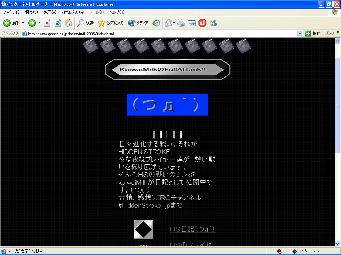The image size is (341, 255).
Task: Click the KoiwaiMilkのFullAttack!! banner
Action: tap(168, 70)
